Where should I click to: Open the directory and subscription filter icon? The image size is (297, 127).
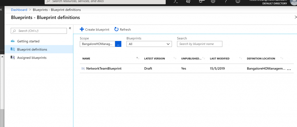click(x=188, y=1)
